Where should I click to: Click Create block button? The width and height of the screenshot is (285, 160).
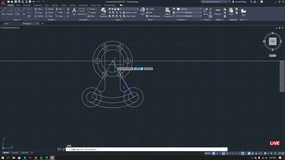point(150,9)
